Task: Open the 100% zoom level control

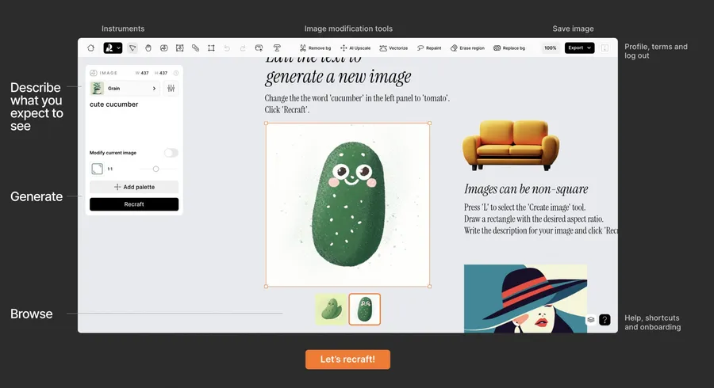Action: (x=550, y=48)
